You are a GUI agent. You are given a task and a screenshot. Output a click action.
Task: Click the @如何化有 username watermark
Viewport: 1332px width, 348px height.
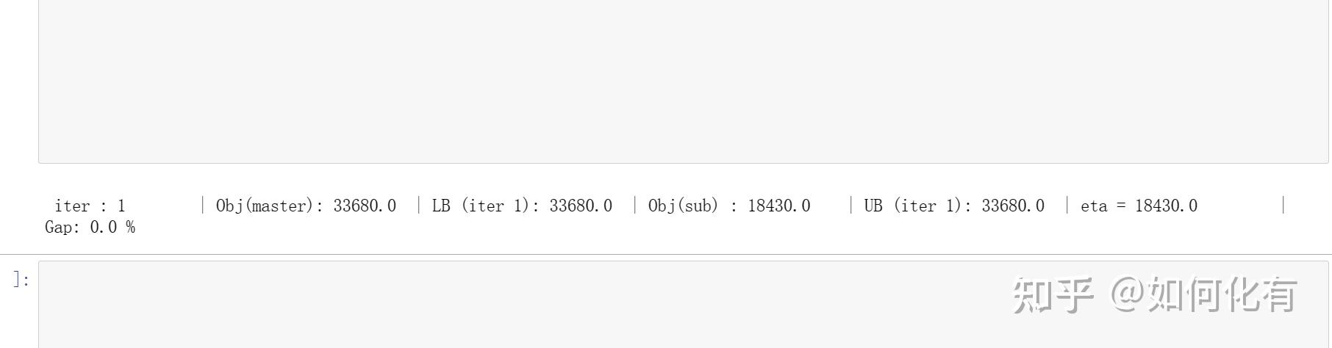(x=1204, y=295)
